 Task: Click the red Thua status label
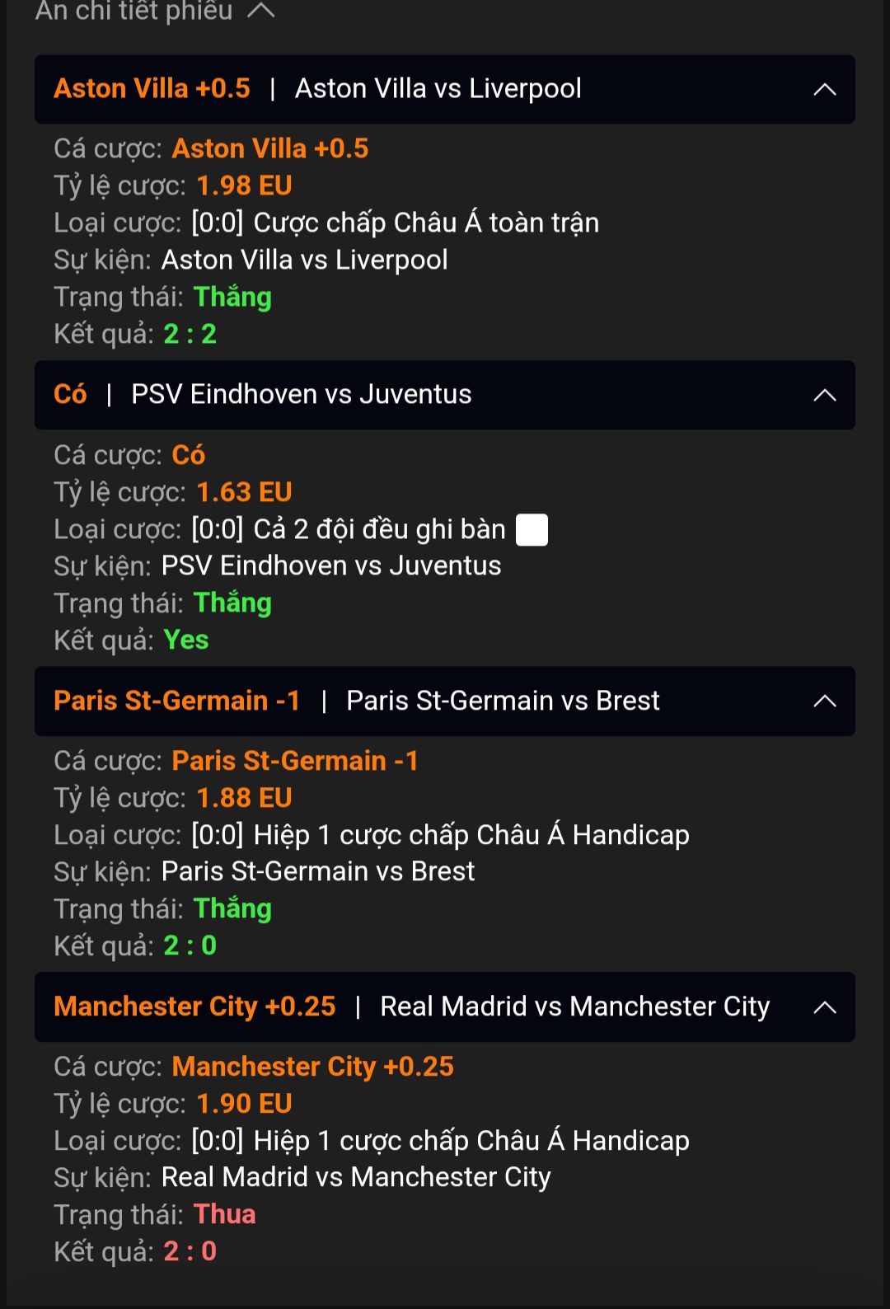point(224,1214)
